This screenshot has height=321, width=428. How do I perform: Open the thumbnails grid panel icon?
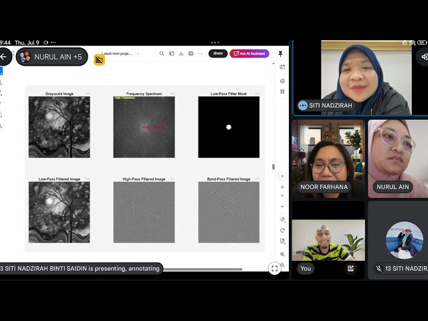pyautogui.click(x=282, y=92)
